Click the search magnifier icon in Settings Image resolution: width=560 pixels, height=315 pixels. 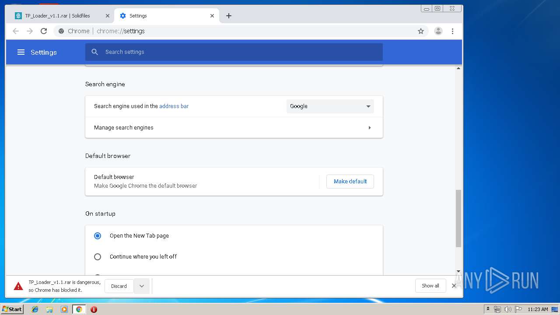coord(95,52)
